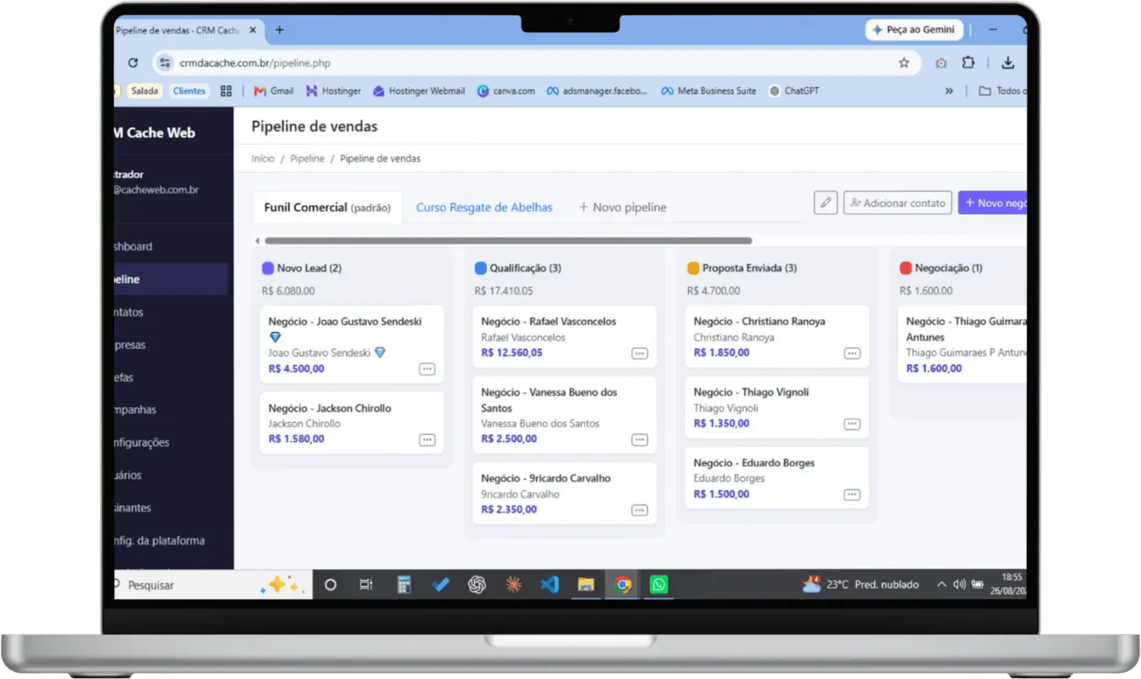The height and width of the screenshot is (679, 1141).
Task: Click the Novo Lead purple color marker
Action: click(268, 268)
